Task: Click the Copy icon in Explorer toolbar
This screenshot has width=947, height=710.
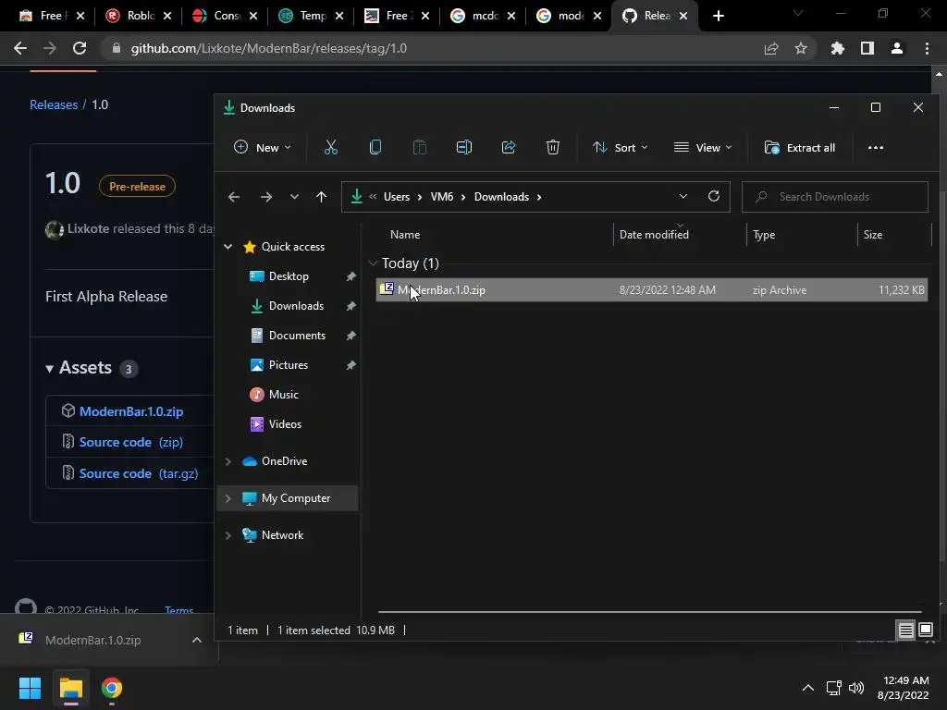Action: 375,147
